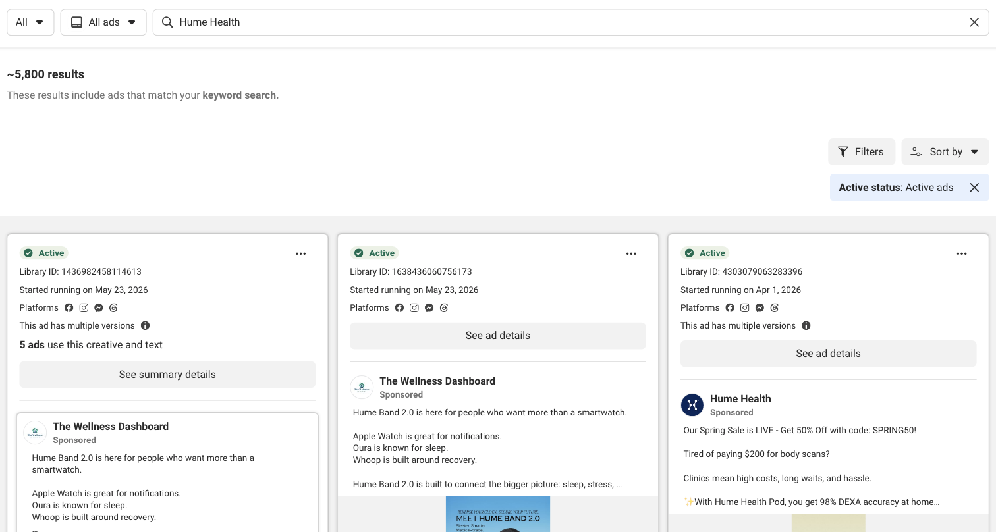Clear the search with the X icon
Viewport: 996px width, 532px height.
pos(974,22)
